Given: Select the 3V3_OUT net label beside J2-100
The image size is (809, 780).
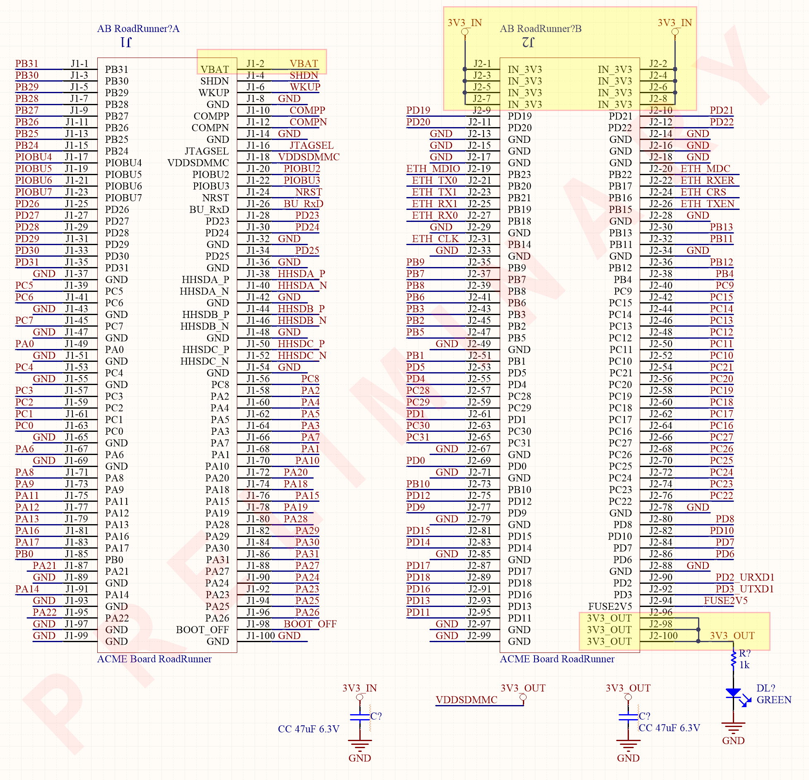Looking at the screenshot, I should pos(732,635).
